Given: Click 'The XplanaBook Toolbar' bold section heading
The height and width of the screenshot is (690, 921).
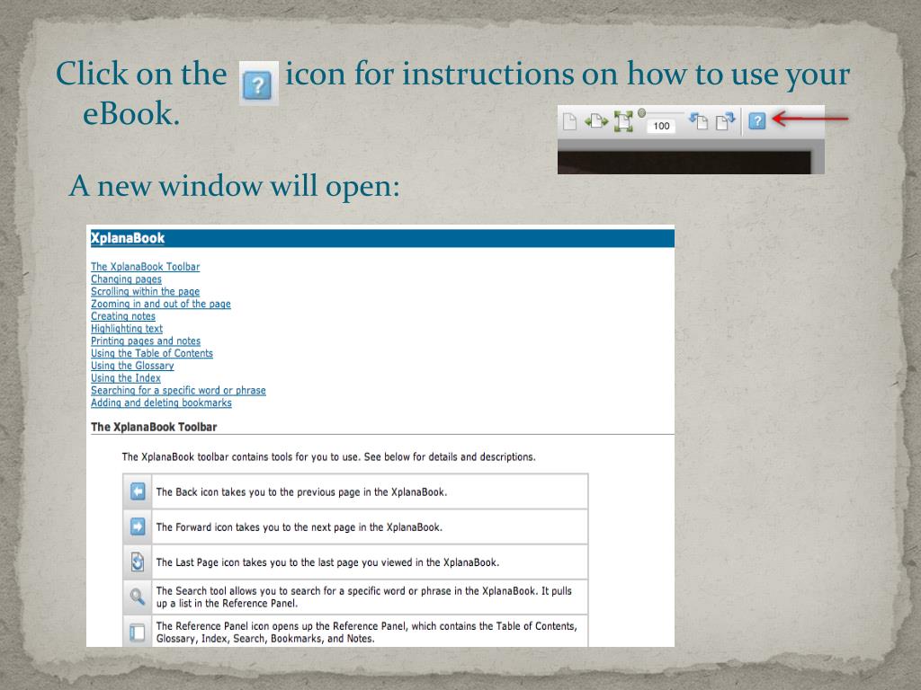Looking at the screenshot, I should [x=154, y=427].
